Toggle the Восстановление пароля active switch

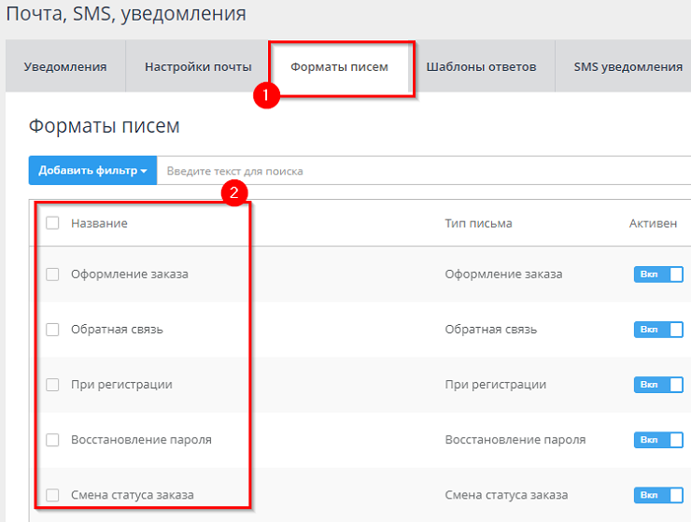tap(658, 440)
